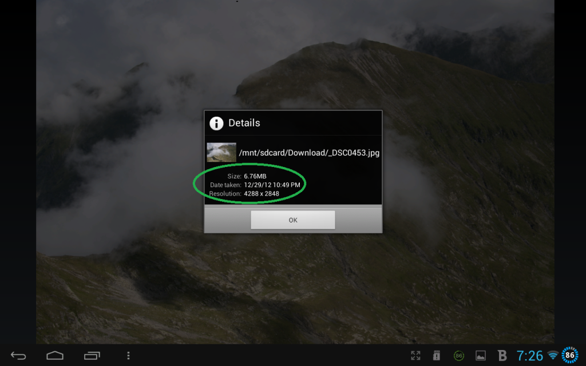The height and width of the screenshot is (366, 586).
Task: Tap the fullscreen expand arrows status icon
Action: (x=415, y=356)
